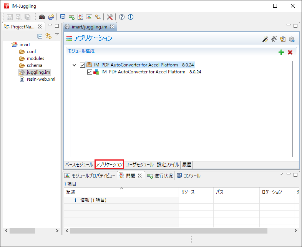This screenshot has height=247, width=302.
Task: Click the progress view toolbar icon
Action: click(71, 17)
